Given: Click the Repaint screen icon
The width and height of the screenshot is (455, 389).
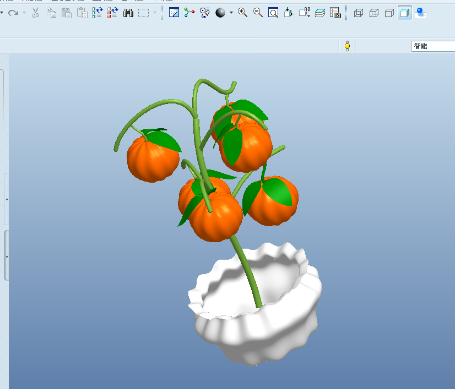Looking at the screenshot, I should tap(174, 13).
